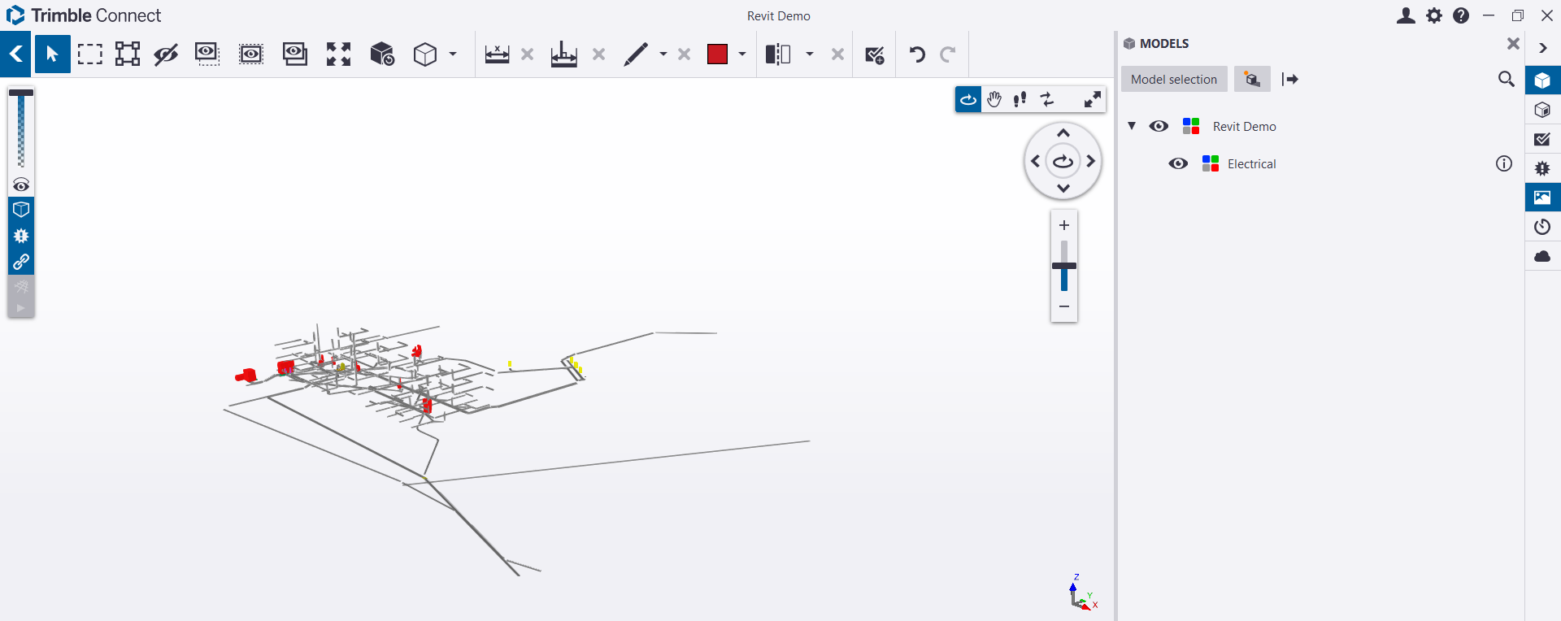The height and width of the screenshot is (621, 1561).
Task: Click the red color swatch
Action: (x=717, y=54)
